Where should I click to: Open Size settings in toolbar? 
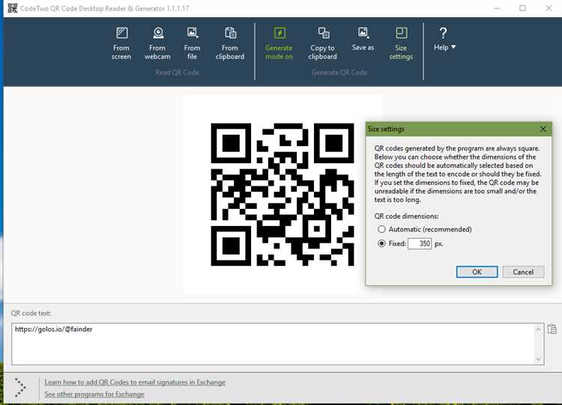coord(401,43)
